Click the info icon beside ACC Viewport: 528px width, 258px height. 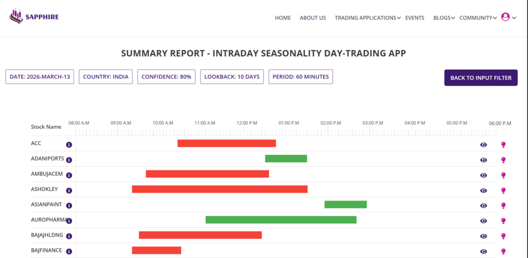69,145
